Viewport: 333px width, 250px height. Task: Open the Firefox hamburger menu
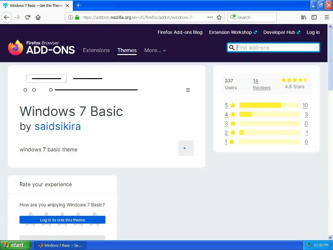(326, 17)
